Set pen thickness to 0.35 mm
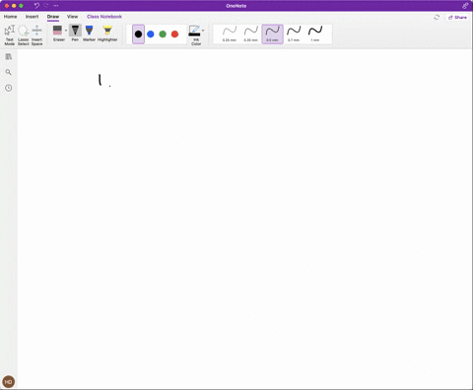The width and height of the screenshot is (473, 390). pos(251,33)
